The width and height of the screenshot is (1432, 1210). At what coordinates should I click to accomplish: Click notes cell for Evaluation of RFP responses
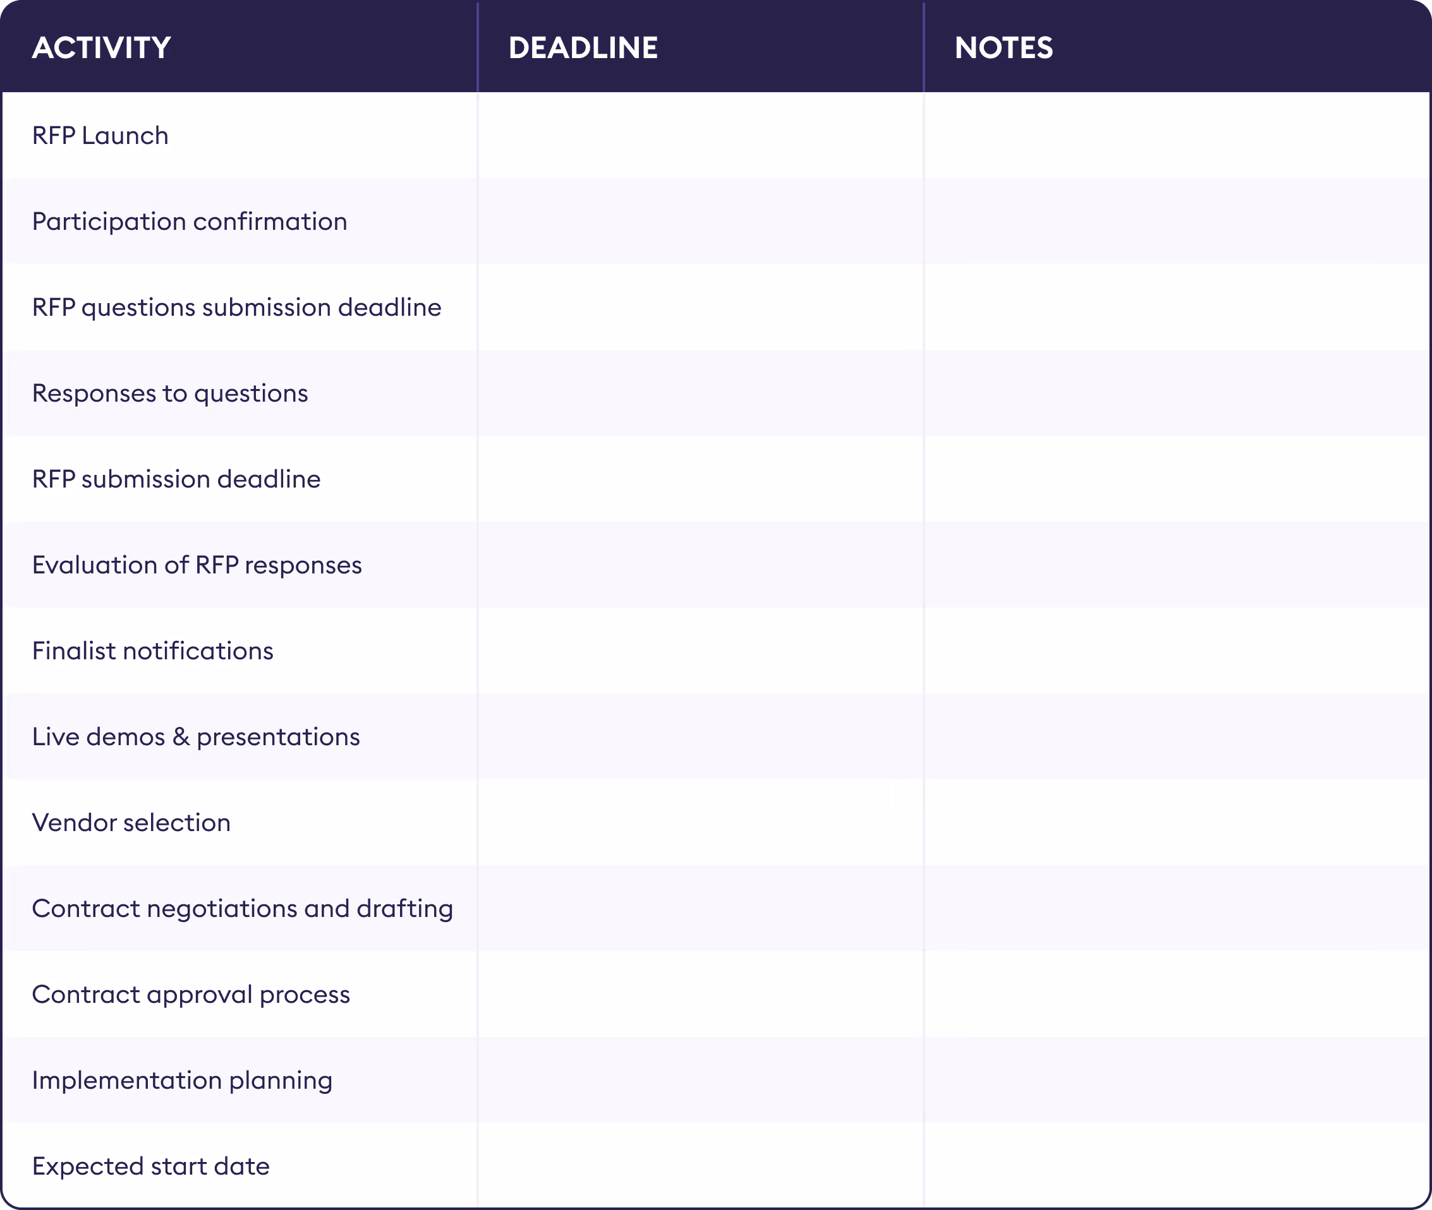(x=1177, y=565)
